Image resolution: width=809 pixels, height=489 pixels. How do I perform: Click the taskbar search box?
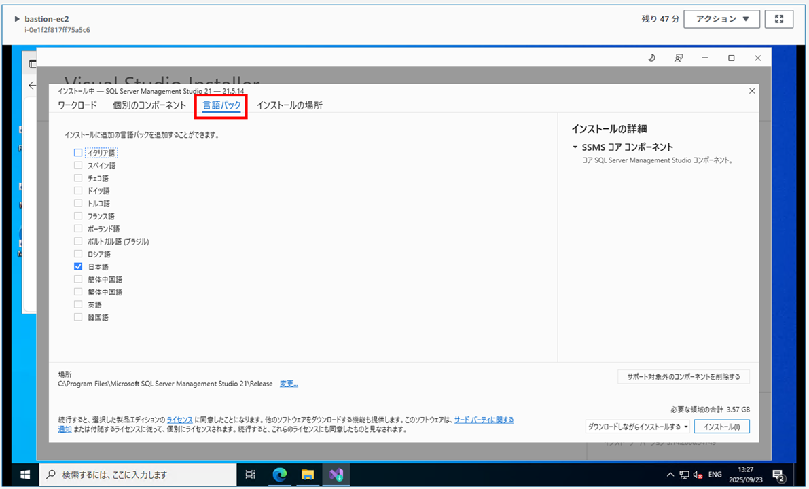[x=138, y=475]
